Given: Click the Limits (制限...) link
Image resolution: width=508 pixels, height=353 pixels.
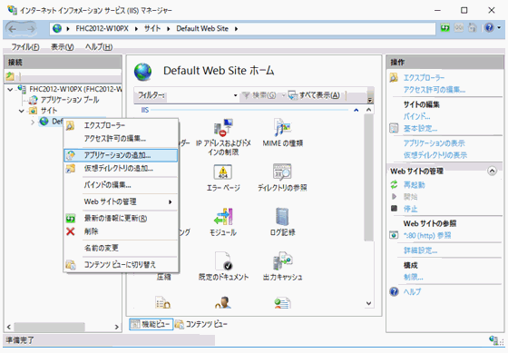Looking at the screenshot, I should pos(413,278).
